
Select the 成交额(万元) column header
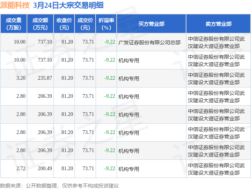pyautogui.click(x=40, y=24)
